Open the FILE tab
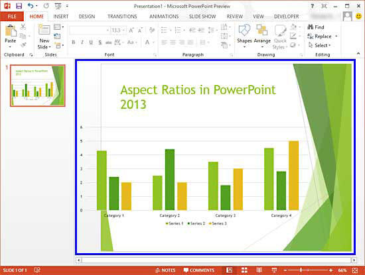Image resolution: width=365 pixels, height=275 pixels. pyautogui.click(x=12, y=17)
